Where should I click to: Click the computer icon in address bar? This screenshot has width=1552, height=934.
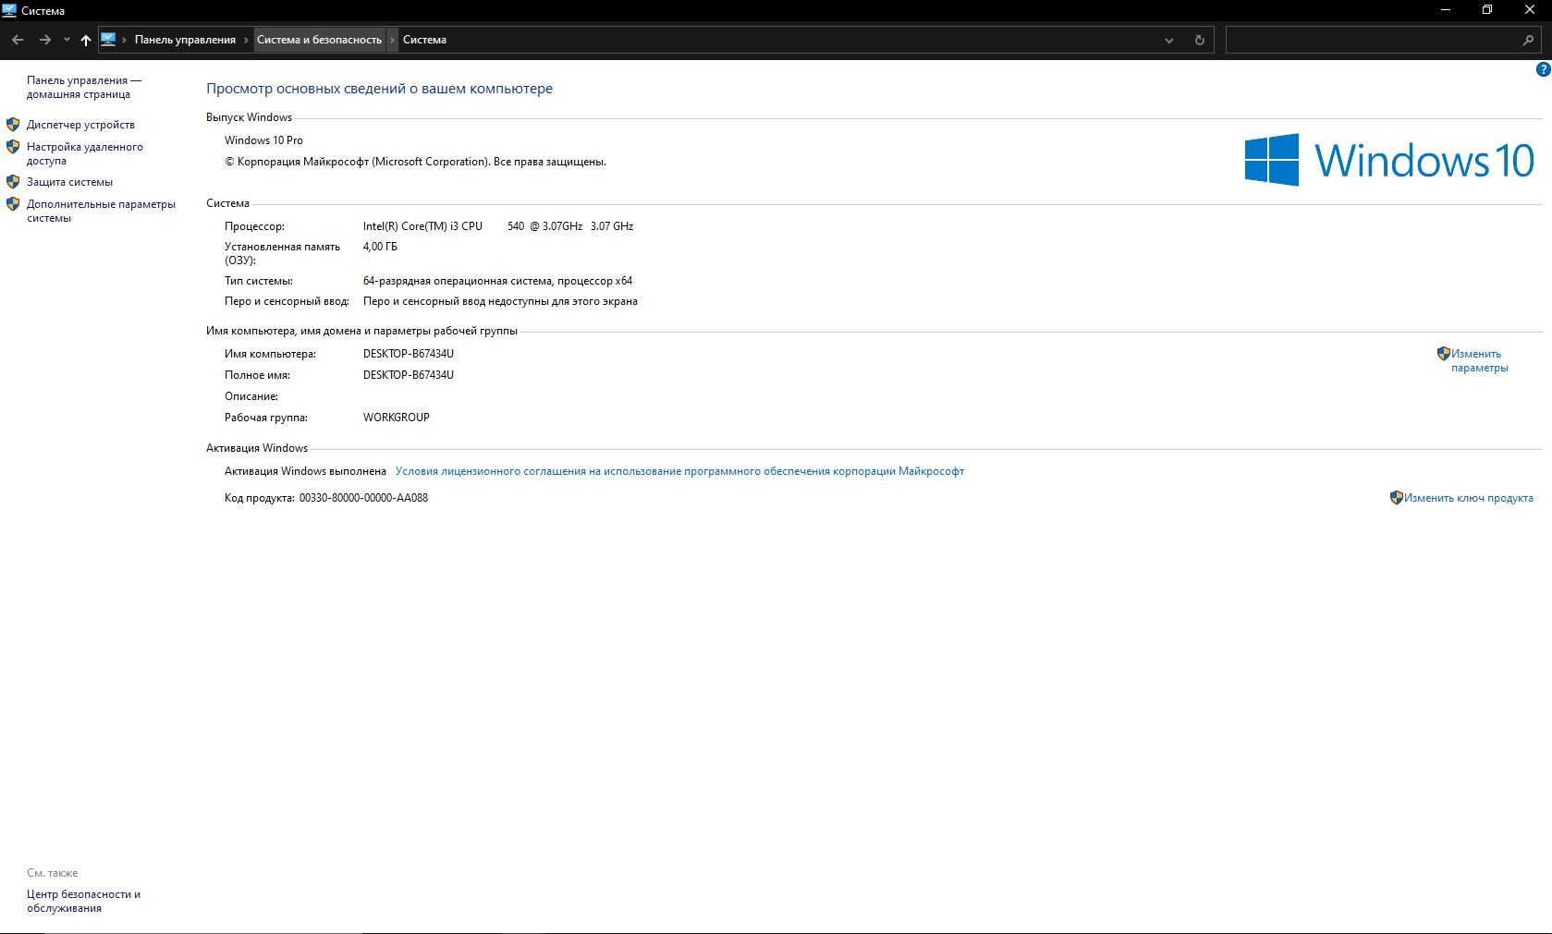(108, 39)
